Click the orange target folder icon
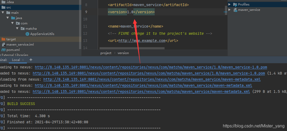This screenshot has height=131, width=287. (x=3, y=39)
